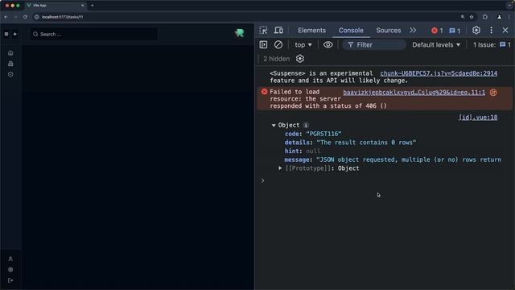Open the sidebar profile user icon
This screenshot has width=515, height=290.
click(10, 259)
